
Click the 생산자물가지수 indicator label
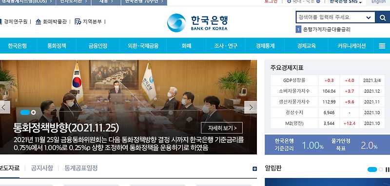pos(294,102)
